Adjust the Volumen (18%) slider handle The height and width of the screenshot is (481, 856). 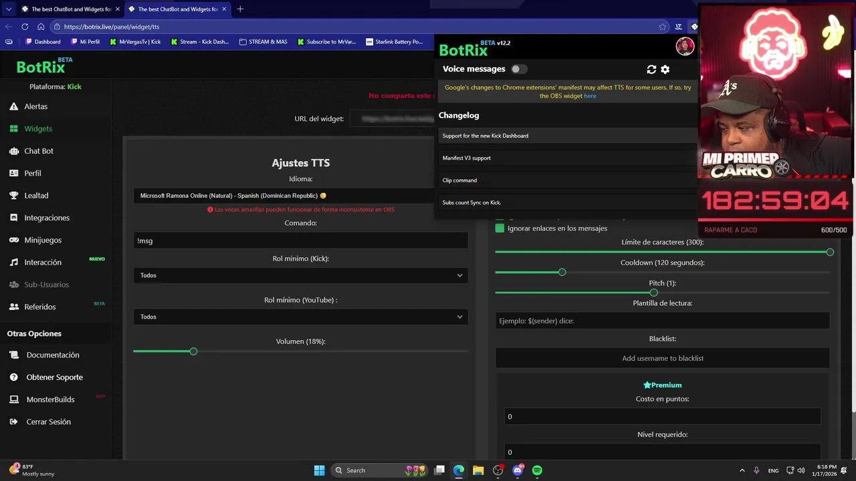point(193,351)
